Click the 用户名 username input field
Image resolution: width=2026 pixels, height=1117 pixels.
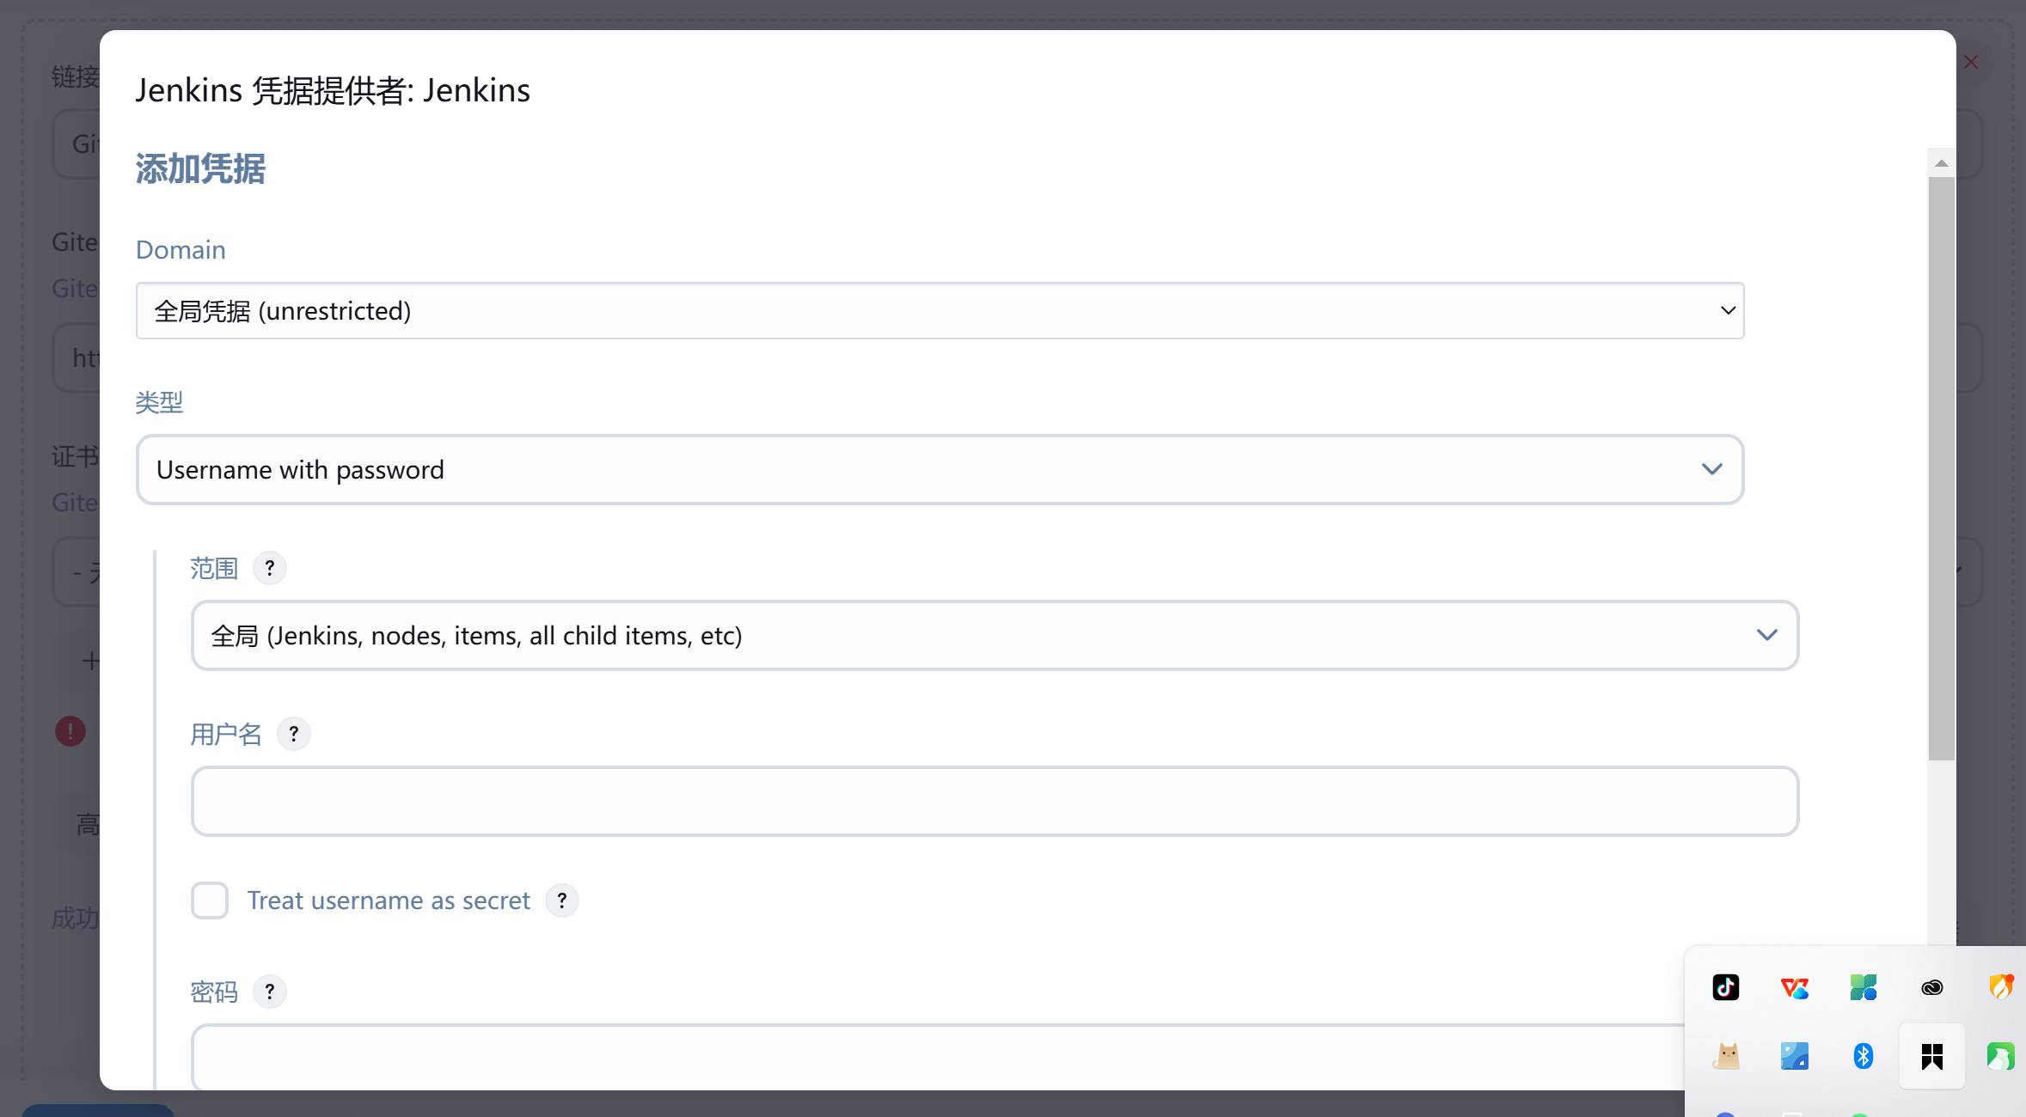pyautogui.click(x=995, y=801)
